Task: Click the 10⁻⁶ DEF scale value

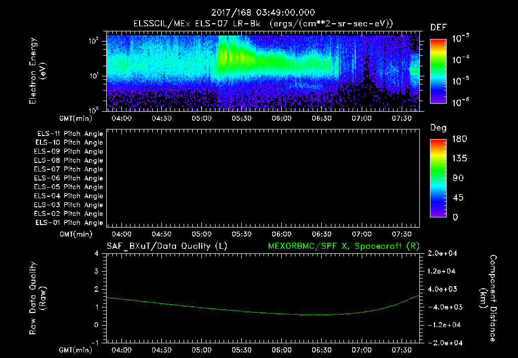Action: point(460,102)
